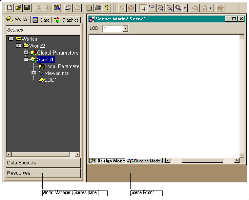Screen dimensions: 249x200
Task: Open the Resources panel
Action: [x=43, y=173]
